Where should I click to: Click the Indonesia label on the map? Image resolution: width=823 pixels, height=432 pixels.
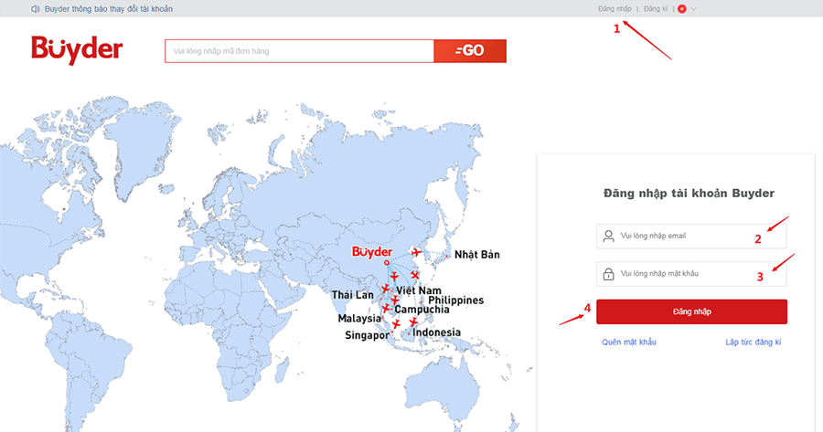(x=437, y=332)
